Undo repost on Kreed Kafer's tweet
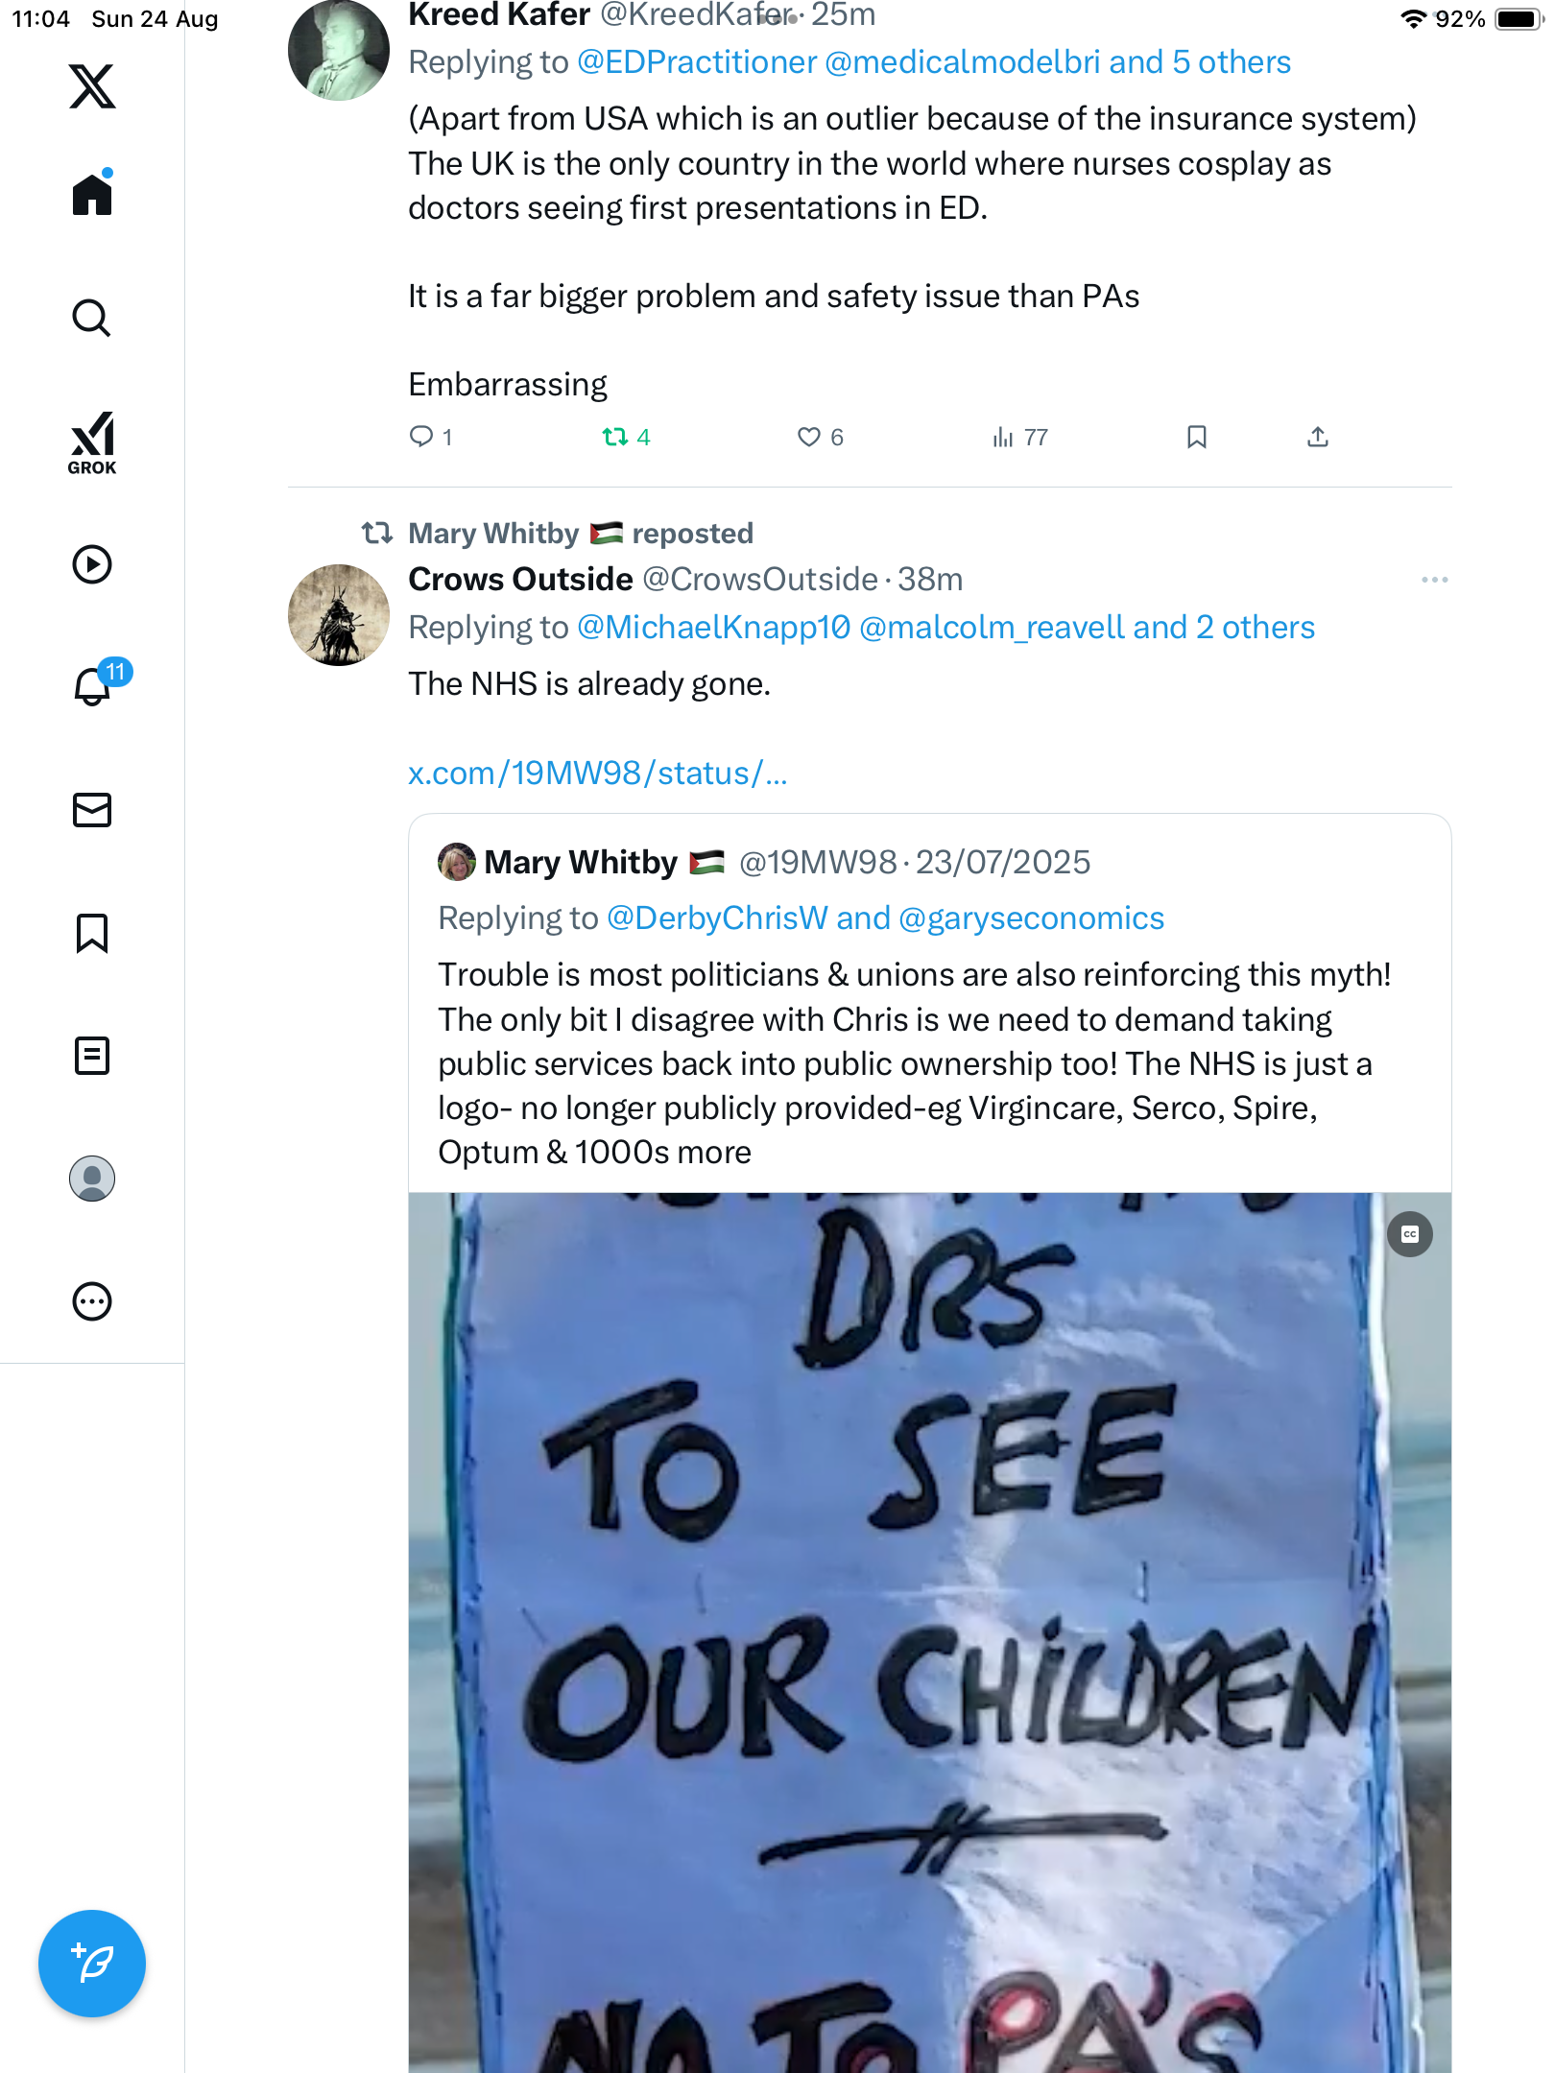1555x2073 pixels. click(x=615, y=438)
